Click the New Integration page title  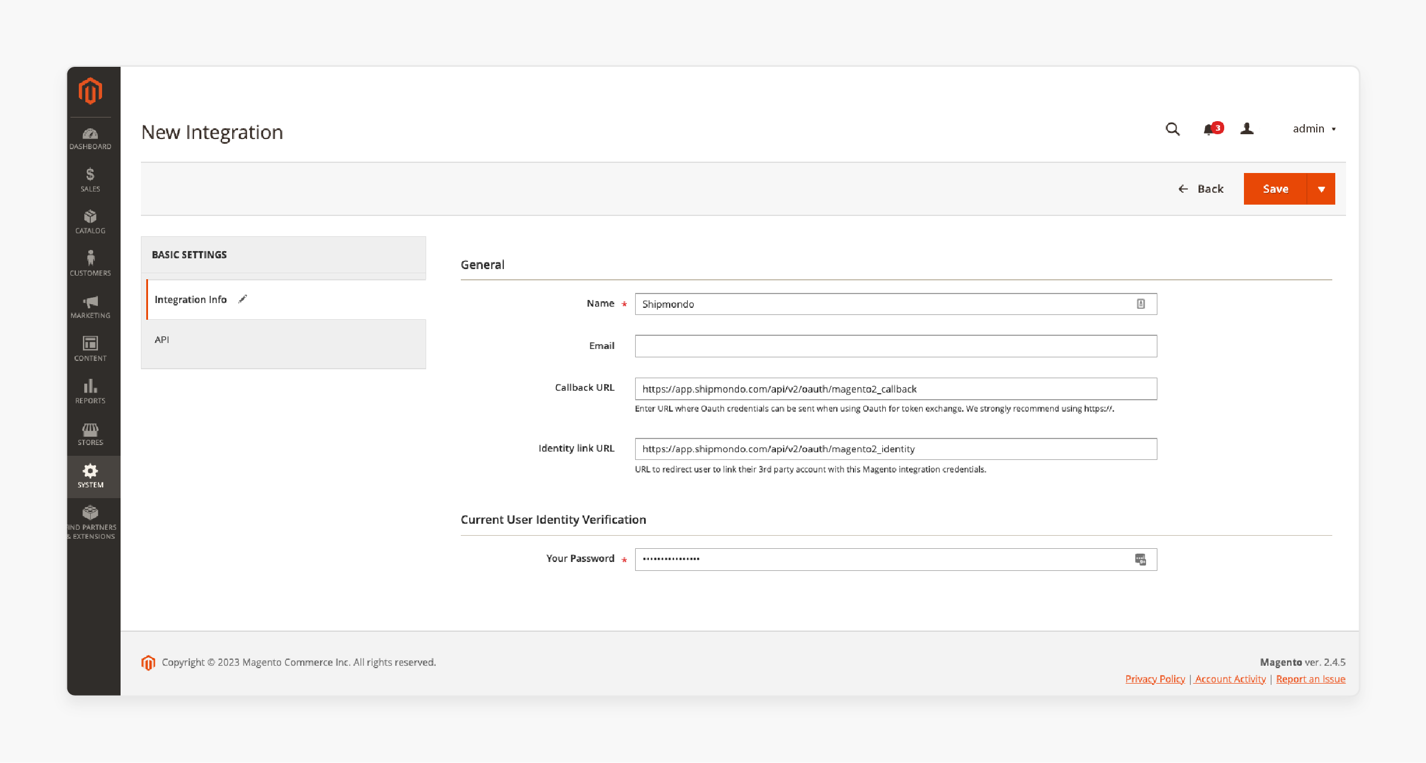click(212, 132)
